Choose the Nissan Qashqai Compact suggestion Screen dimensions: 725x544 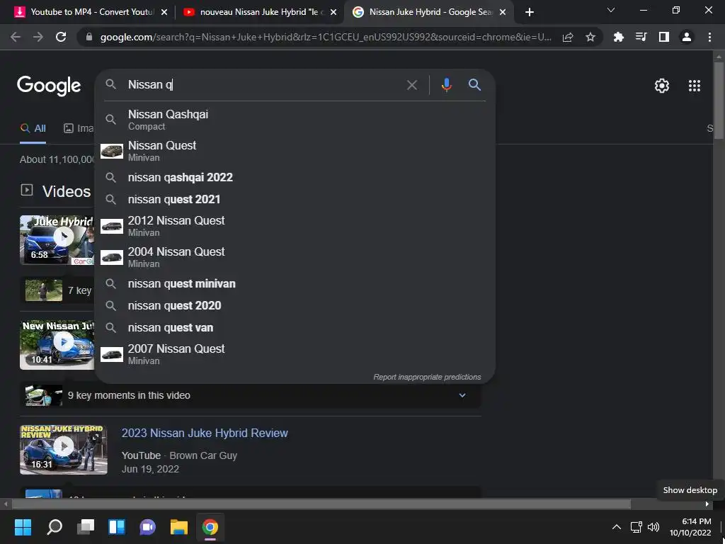click(295, 120)
